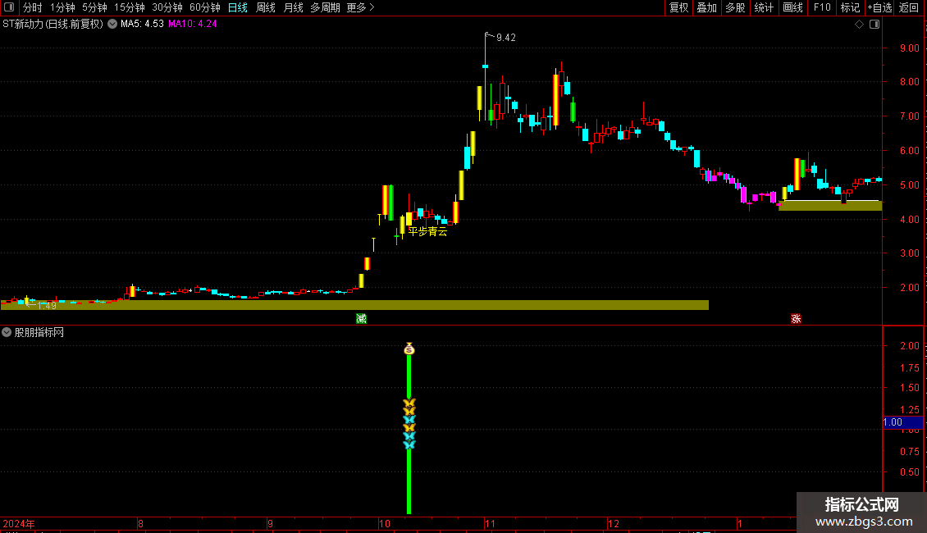This screenshot has width=927, height=533.
Task: Click month 9 on the time axis
Action: click(x=270, y=523)
